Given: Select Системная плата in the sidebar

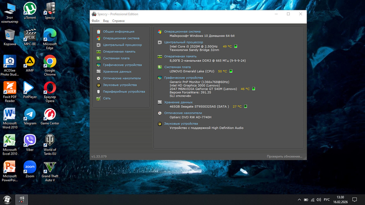Looking at the screenshot, I should point(116,58).
